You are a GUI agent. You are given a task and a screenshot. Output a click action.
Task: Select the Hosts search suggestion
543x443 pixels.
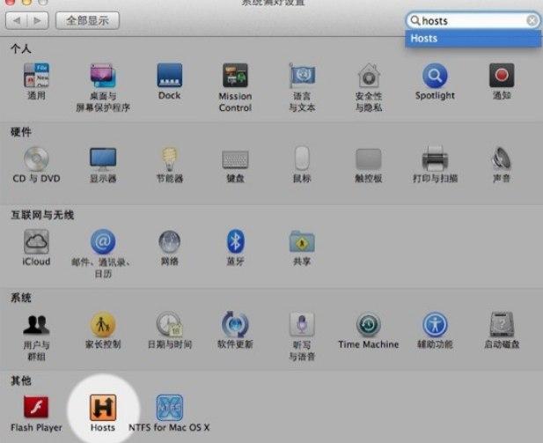click(x=473, y=39)
